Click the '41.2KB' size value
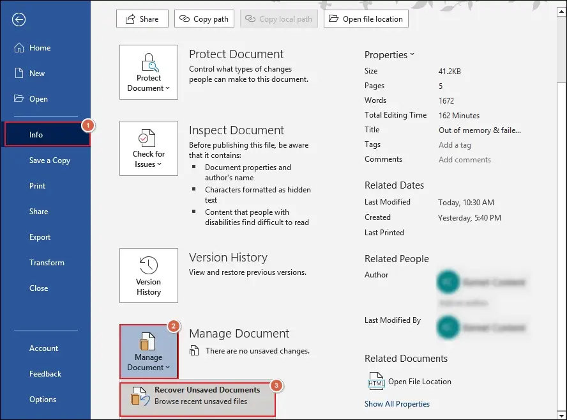The width and height of the screenshot is (567, 420). tap(450, 72)
